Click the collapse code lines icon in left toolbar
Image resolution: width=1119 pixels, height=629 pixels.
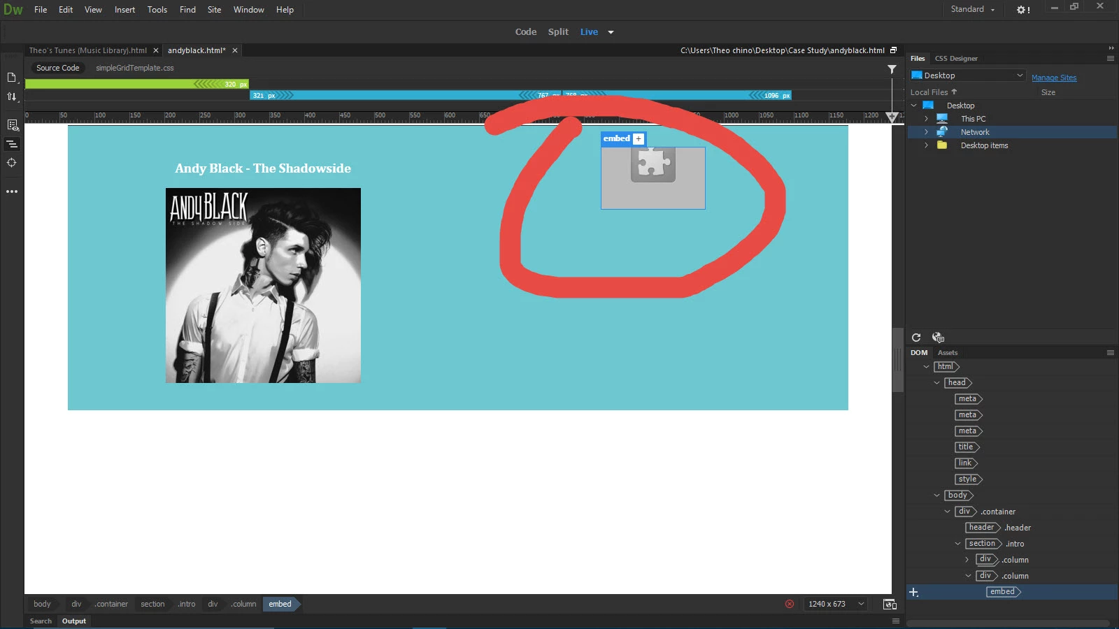point(12,144)
